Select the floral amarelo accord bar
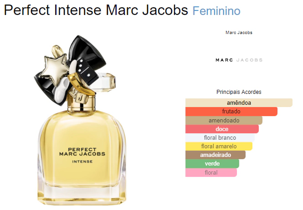303x210 pixels. [x=219, y=147]
